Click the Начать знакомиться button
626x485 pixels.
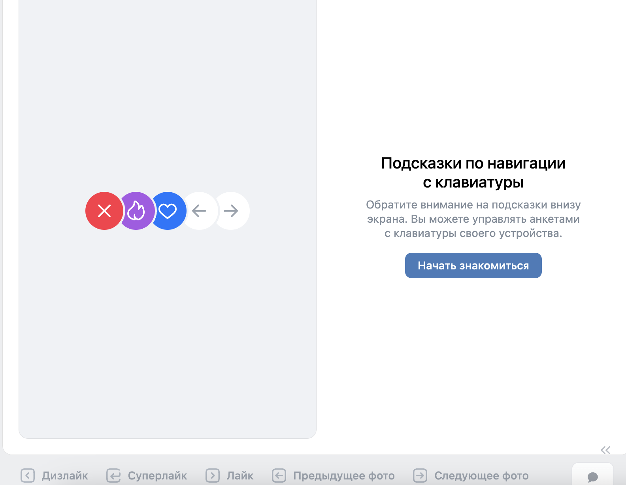473,265
